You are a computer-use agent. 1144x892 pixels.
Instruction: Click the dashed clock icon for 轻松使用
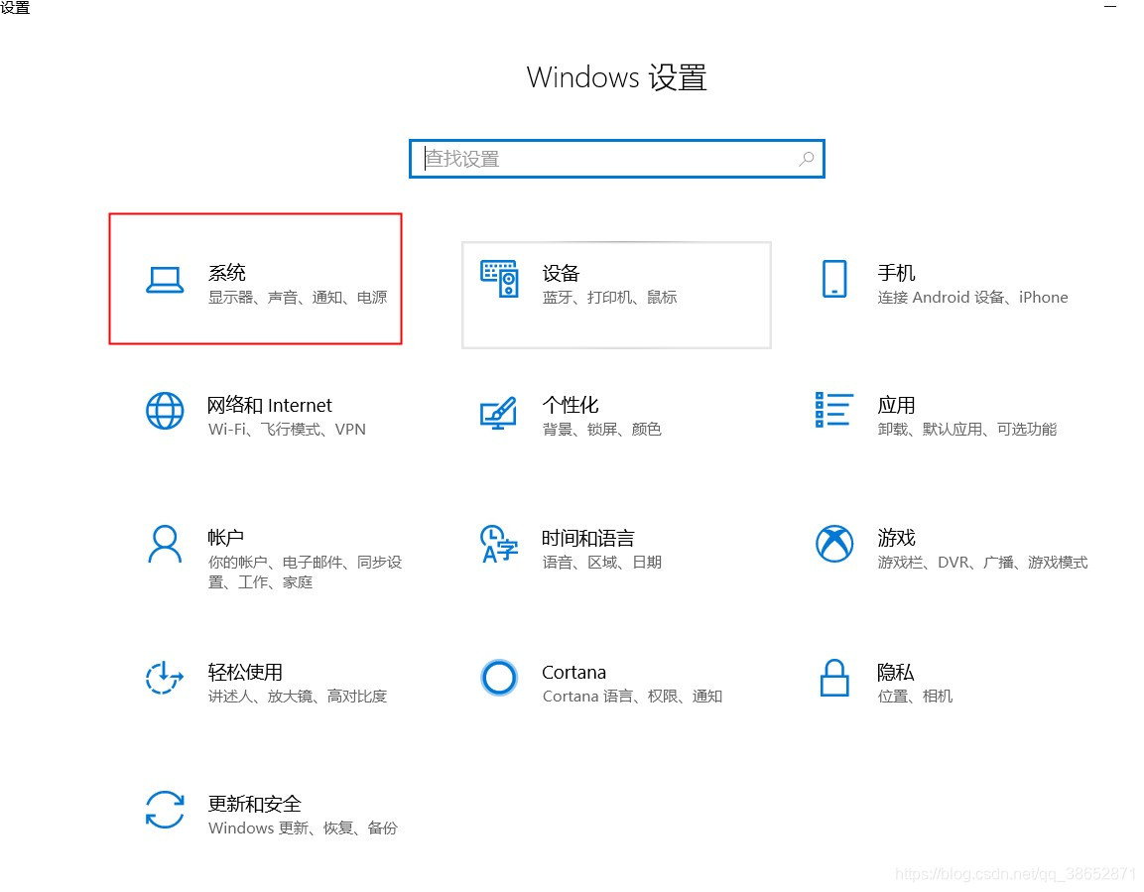tap(164, 678)
